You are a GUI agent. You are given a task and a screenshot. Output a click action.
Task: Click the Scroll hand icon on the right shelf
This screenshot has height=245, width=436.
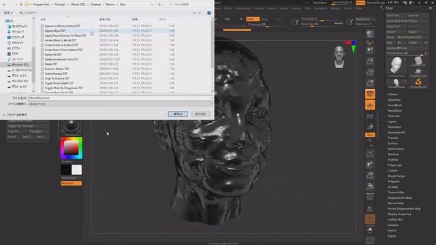(370, 51)
